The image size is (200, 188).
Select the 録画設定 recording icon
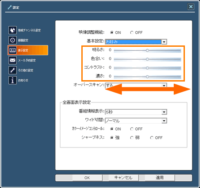pos(12,40)
